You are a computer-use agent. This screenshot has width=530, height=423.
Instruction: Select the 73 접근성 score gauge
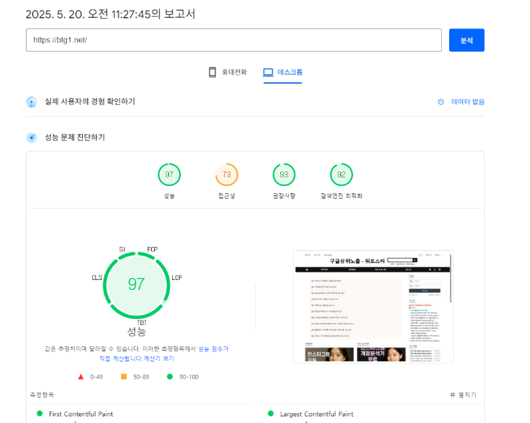(227, 175)
